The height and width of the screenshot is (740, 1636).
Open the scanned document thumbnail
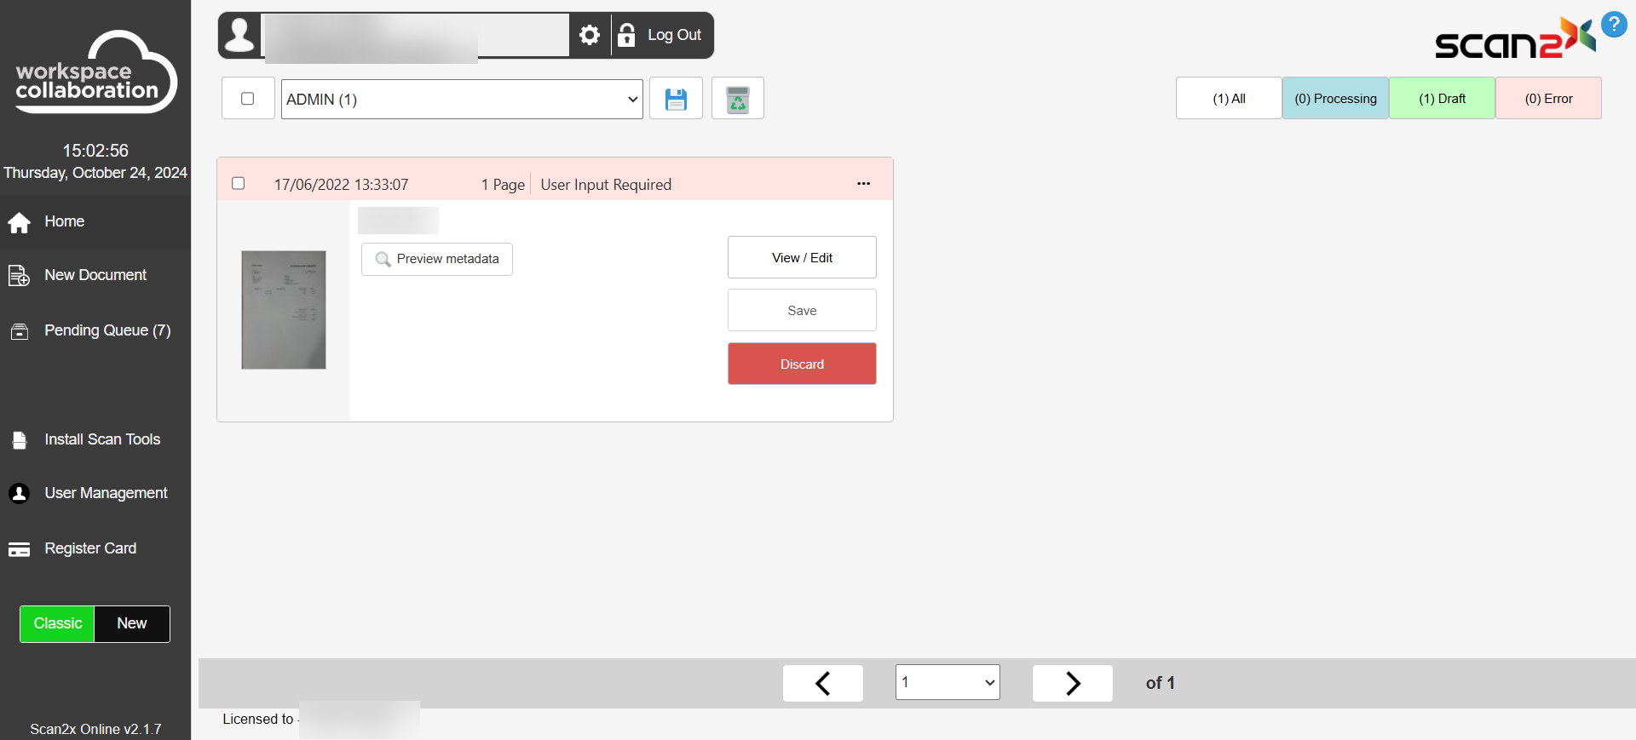pos(284,310)
